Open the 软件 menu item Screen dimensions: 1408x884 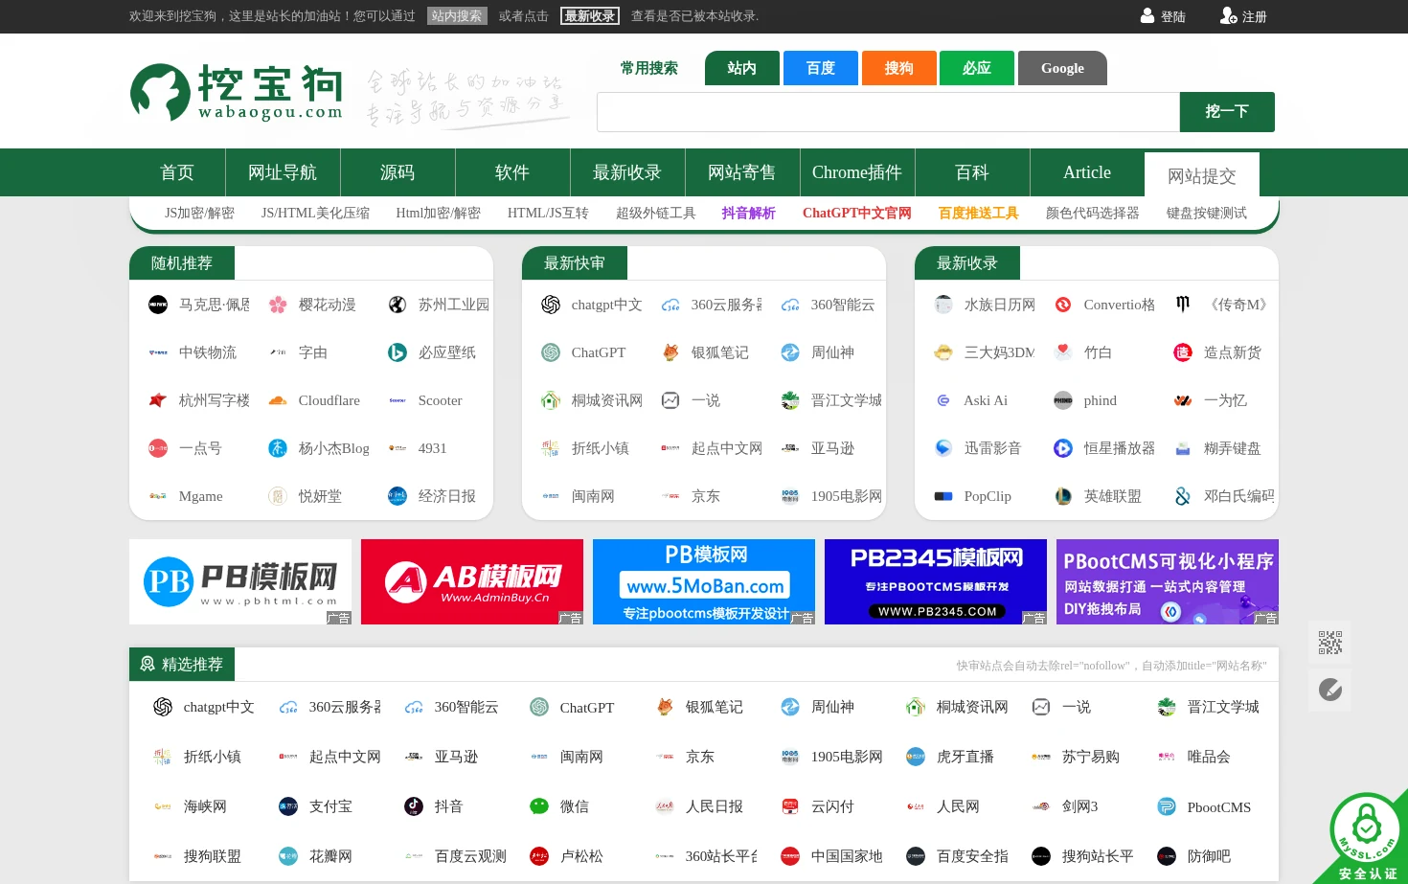(512, 172)
